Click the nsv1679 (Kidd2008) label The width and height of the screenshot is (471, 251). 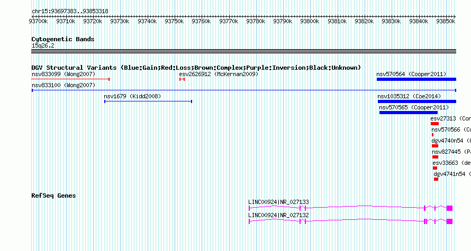tap(132, 96)
